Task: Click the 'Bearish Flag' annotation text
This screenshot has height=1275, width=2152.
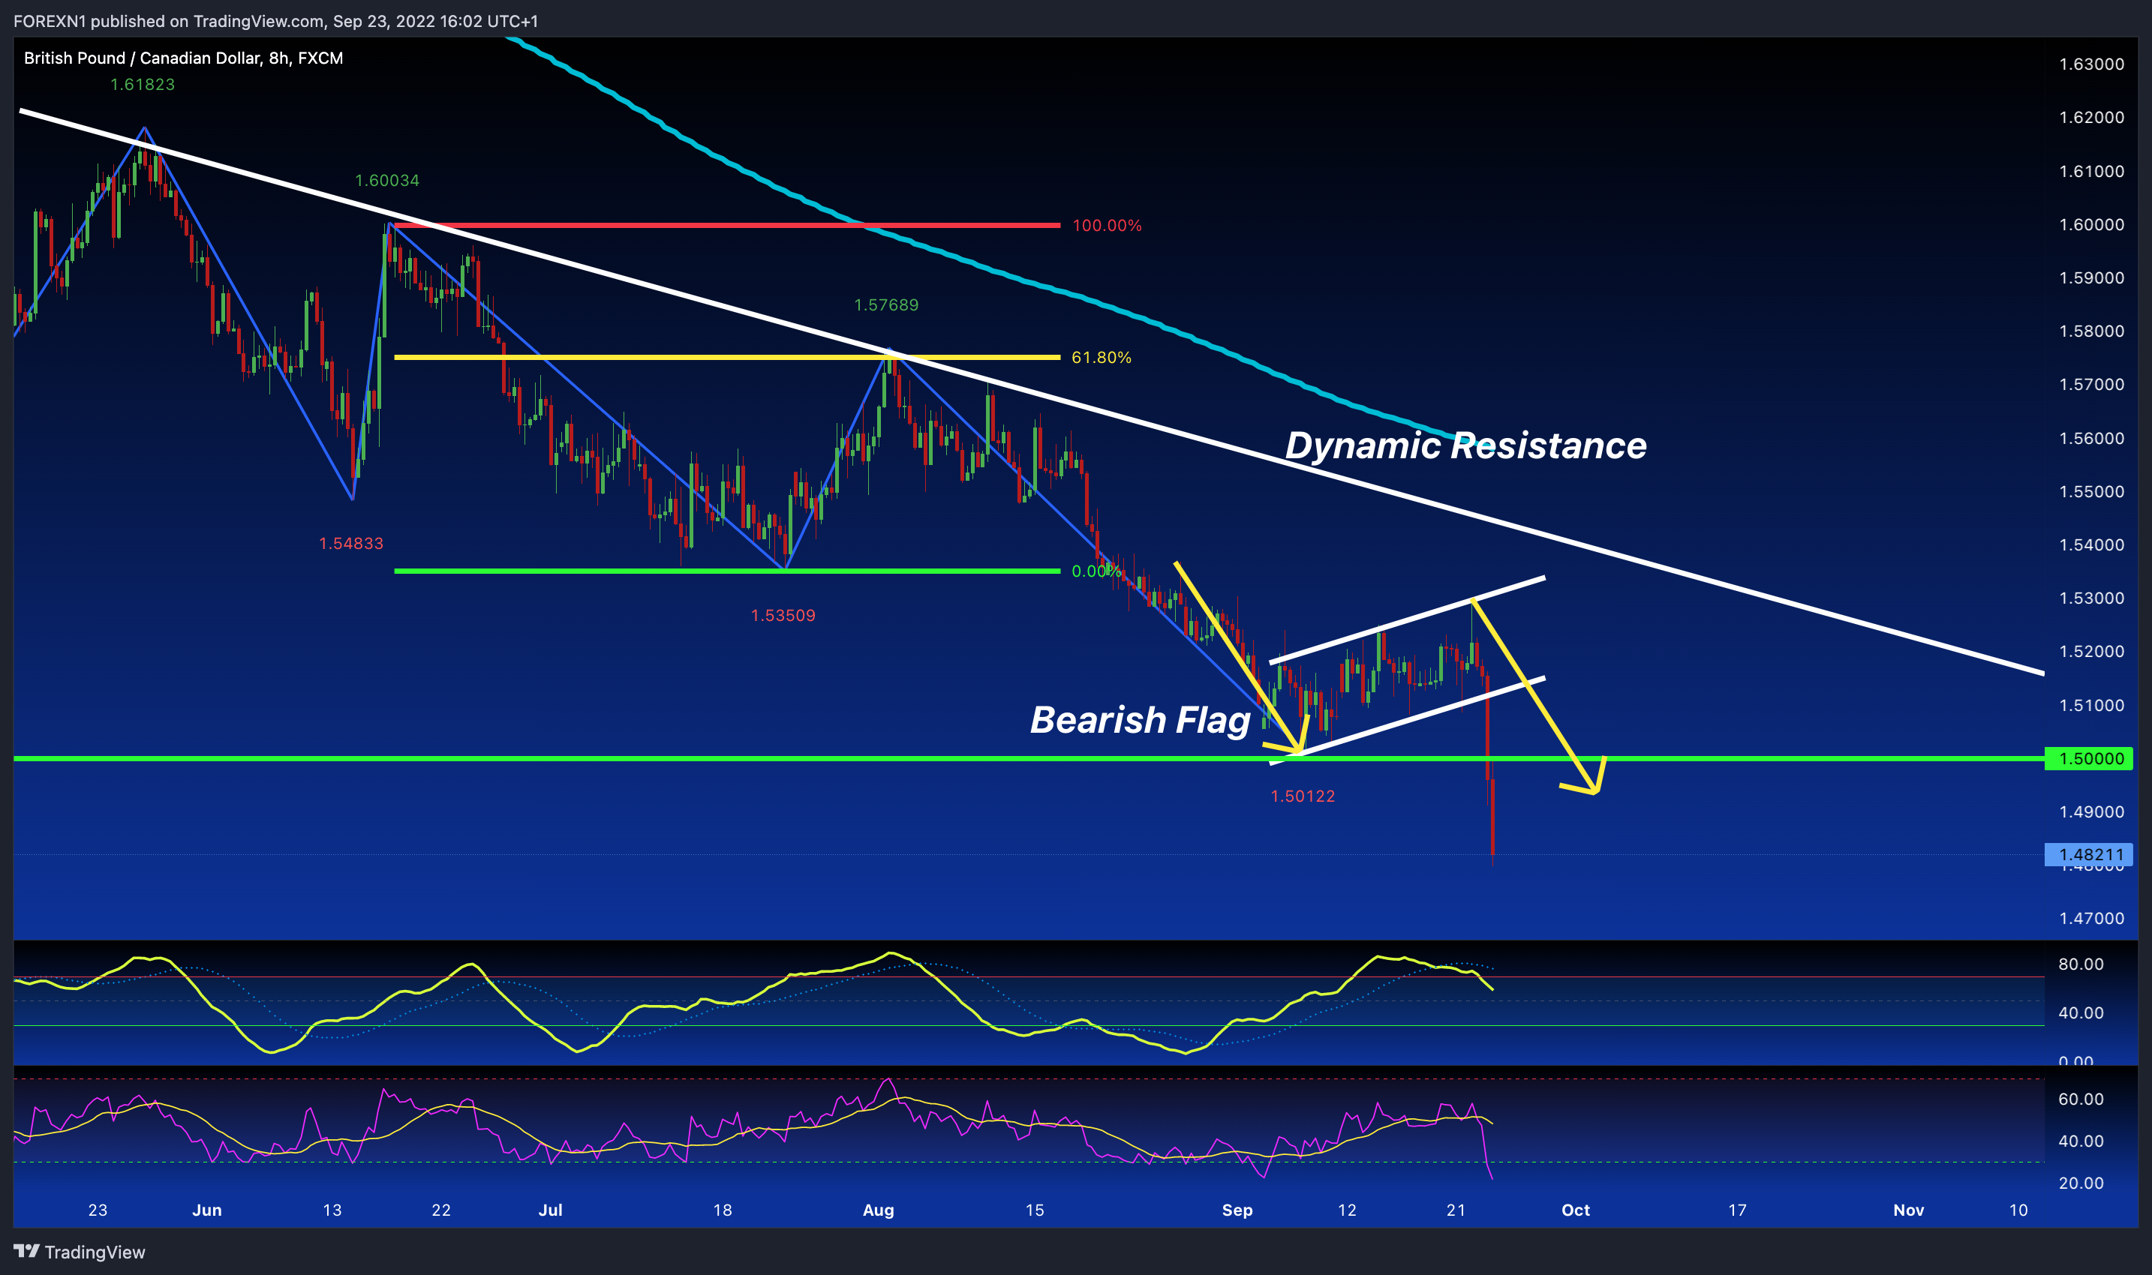Action: [1140, 720]
